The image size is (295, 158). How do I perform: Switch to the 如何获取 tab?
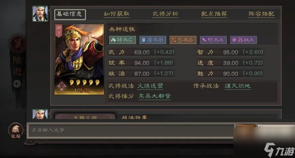coord(116,14)
